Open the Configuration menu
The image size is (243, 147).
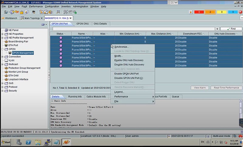[52, 6]
